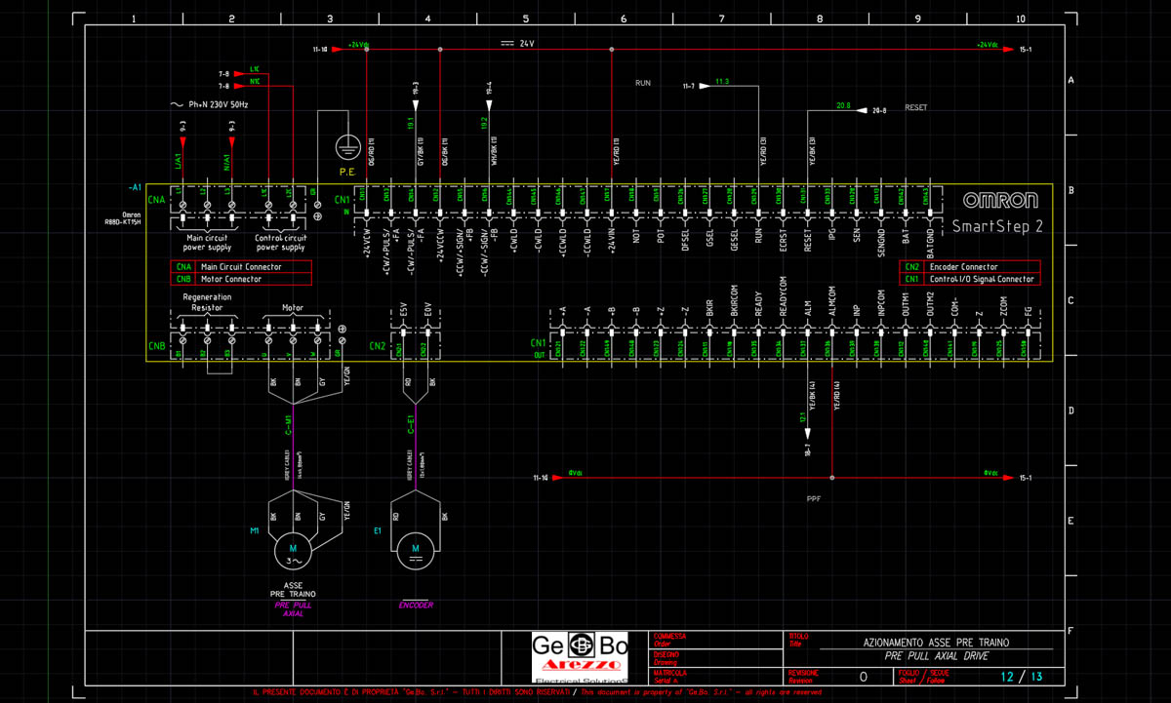
Task: Click the red 'COMMESSA Order' field label
Action: click(x=670, y=639)
